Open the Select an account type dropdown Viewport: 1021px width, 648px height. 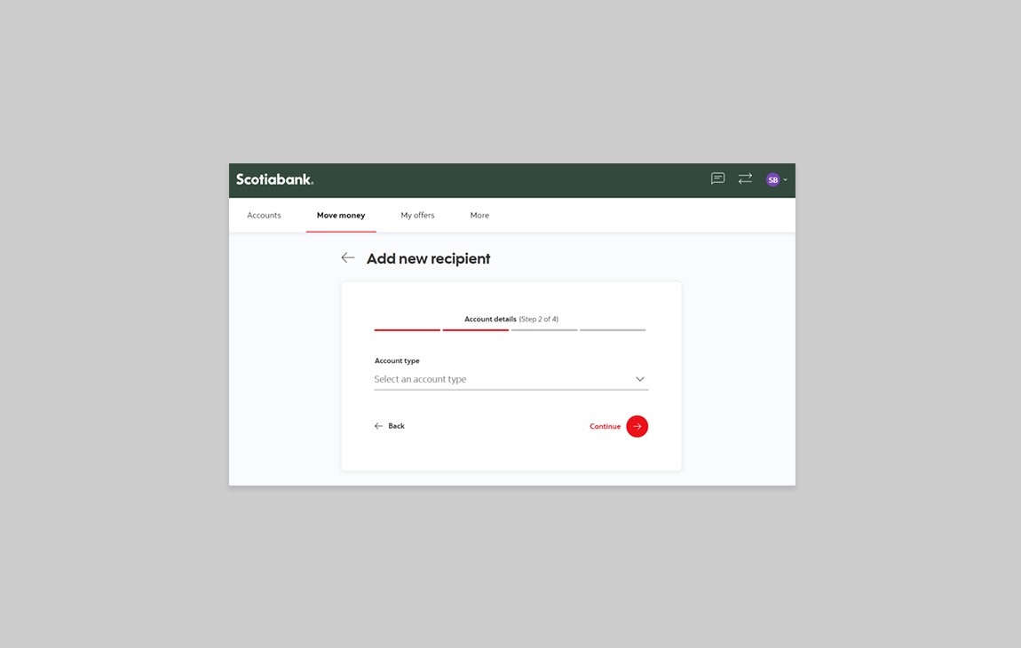click(x=511, y=379)
